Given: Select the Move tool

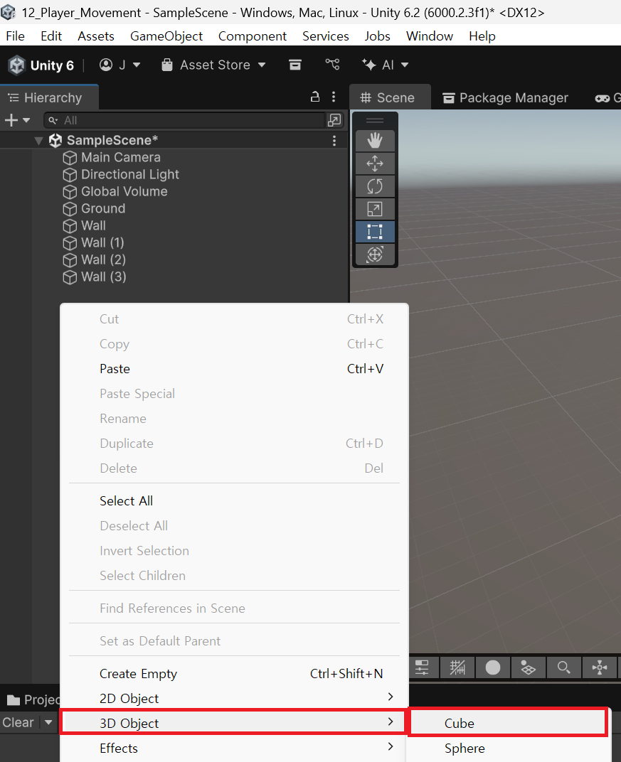Looking at the screenshot, I should pyautogui.click(x=374, y=163).
